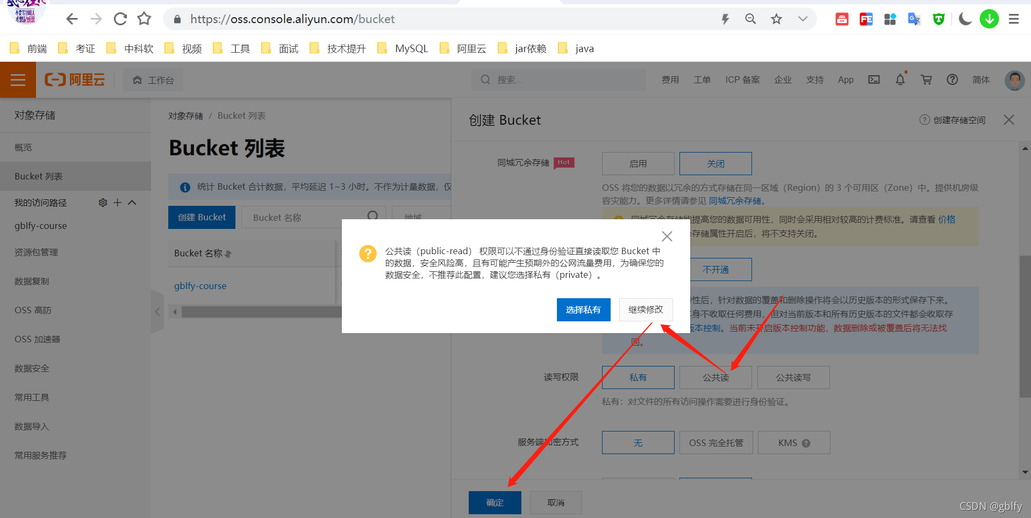Click the settings gear beside 我的访问路径
This screenshot has height=518, width=1031.
point(103,203)
